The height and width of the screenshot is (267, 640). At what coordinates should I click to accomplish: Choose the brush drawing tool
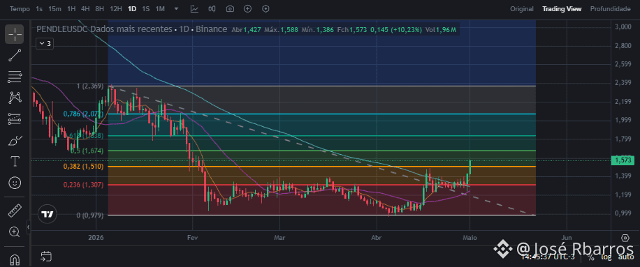tap(15, 141)
